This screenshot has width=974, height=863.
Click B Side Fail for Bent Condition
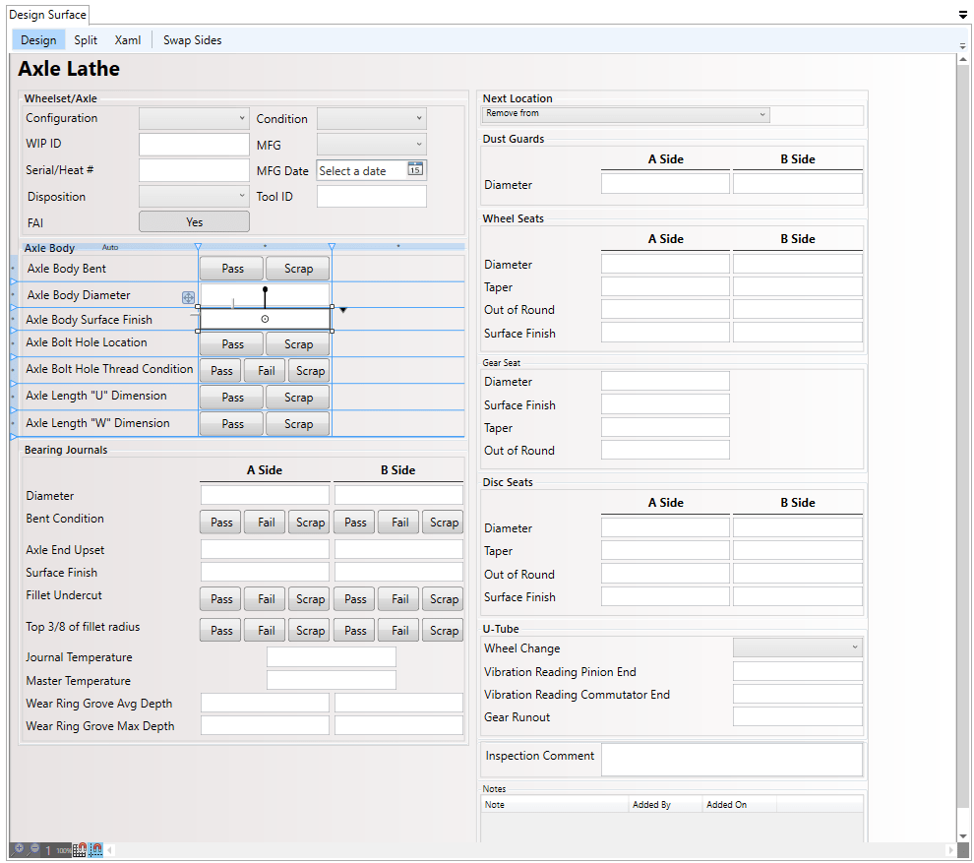tap(400, 523)
